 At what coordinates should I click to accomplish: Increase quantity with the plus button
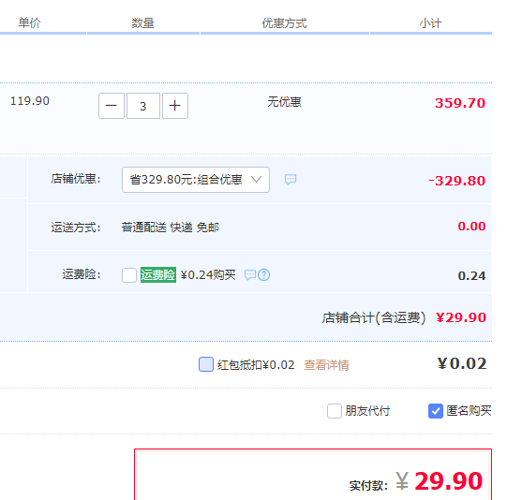(x=175, y=106)
